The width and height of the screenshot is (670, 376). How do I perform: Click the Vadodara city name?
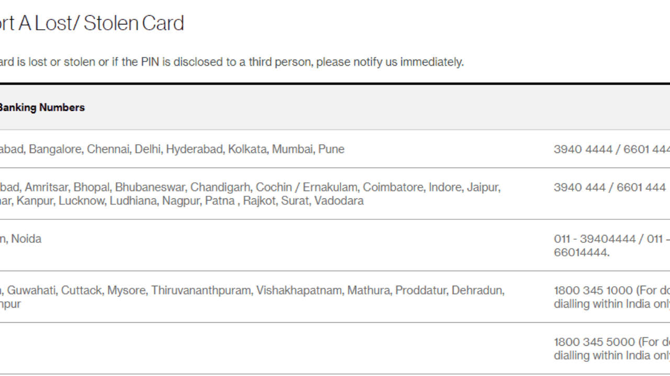(x=339, y=201)
